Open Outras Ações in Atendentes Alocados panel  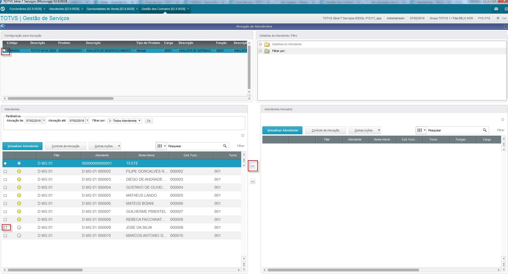365,130
